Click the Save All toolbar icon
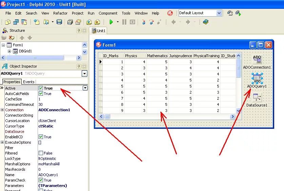284x191 pixels. tap(70, 22)
